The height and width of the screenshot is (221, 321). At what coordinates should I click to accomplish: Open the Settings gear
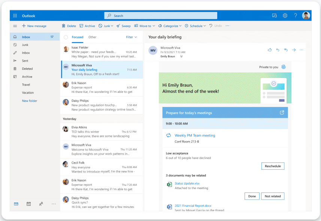click(x=285, y=16)
